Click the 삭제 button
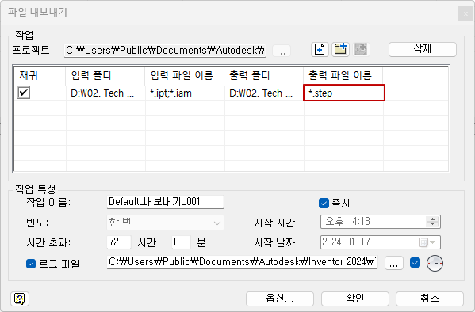This screenshot has height=312, width=475. point(423,49)
